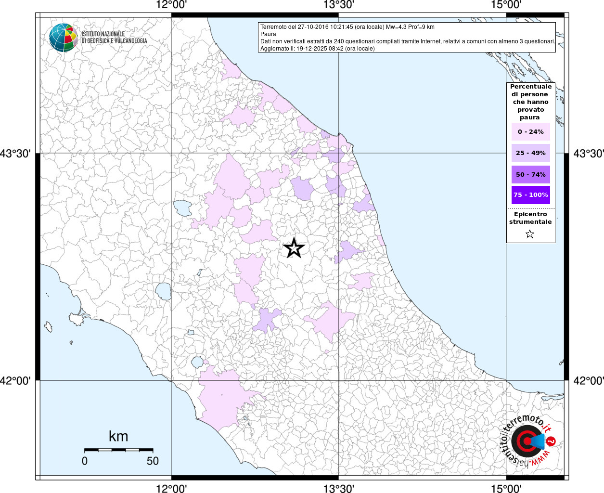
Task: Select the 0 - 24% legend swatch
Action: 530,132
